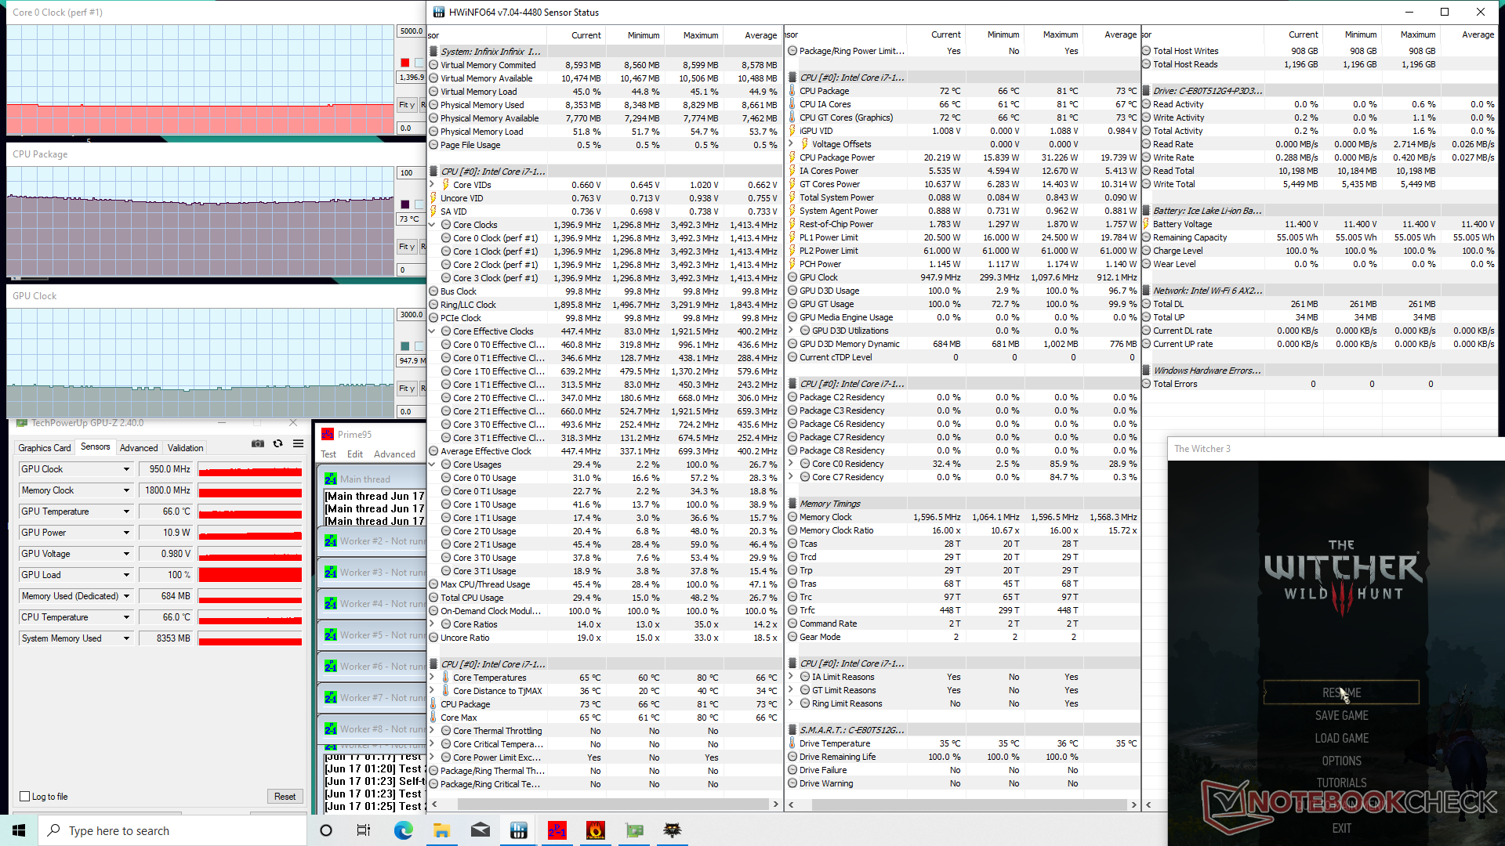Launch Microsoft Edge from the taskbar
Image resolution: width=1505 pixels, height=846 pixels.
coord(403,830)
